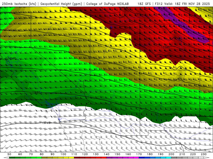Click the 10380 height contour label
The image size is (213, 159).
pos(165,47)
